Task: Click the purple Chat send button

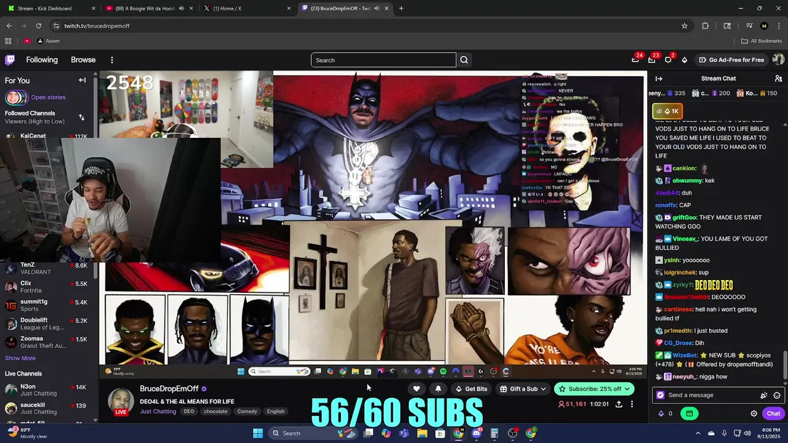Action: (773, 413)
